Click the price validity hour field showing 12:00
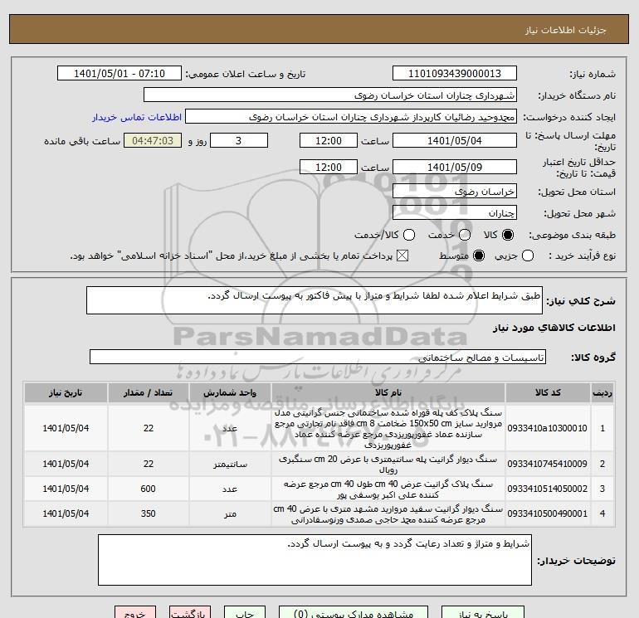Screen dimensions: 639x618 coord(329,167)
